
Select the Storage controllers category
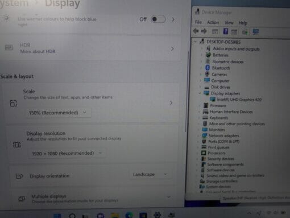(222, 181)
